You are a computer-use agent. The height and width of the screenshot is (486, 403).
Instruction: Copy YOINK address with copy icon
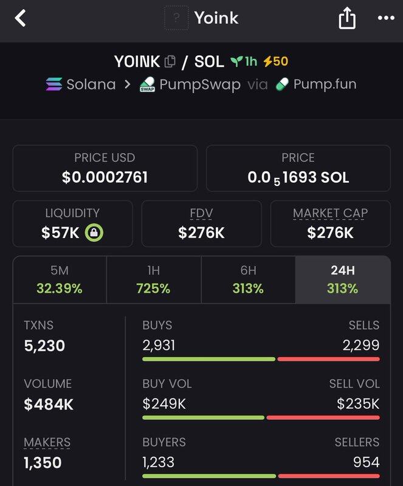click(x=170, y=61)
